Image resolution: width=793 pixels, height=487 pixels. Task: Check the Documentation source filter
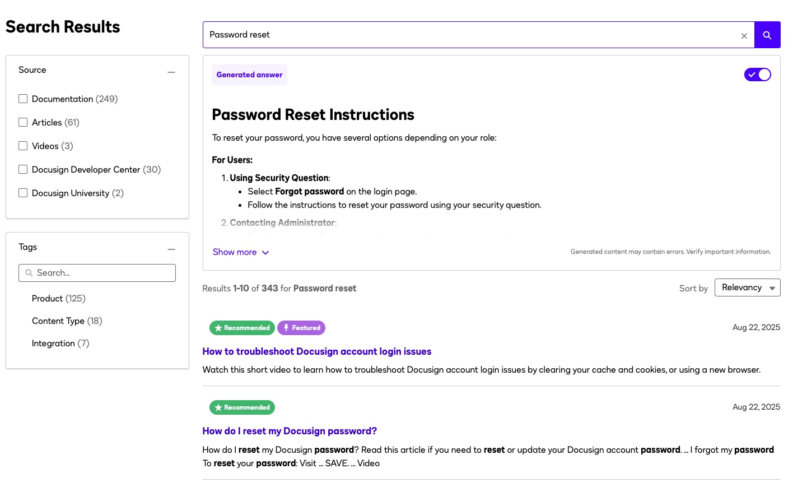tap(23, 99)
